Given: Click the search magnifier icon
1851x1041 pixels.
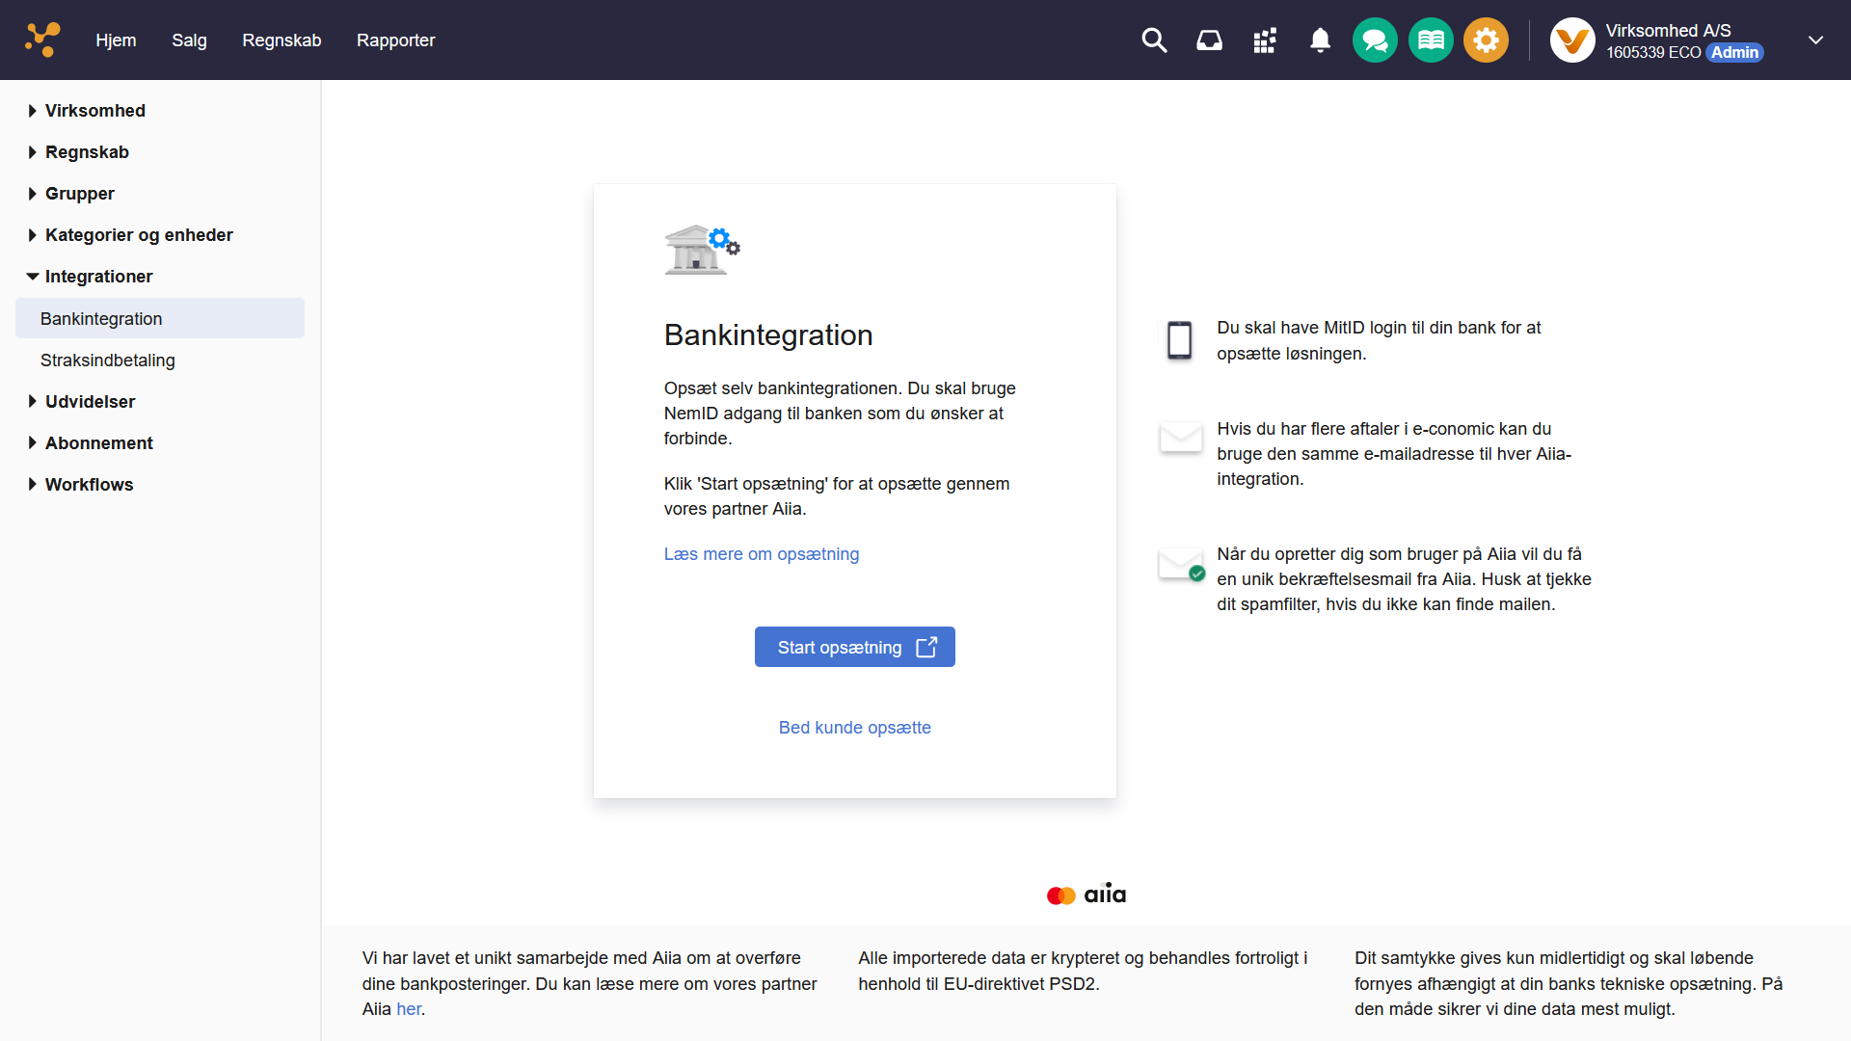Looking at the screenshot, I should [x=1154, y=40].
